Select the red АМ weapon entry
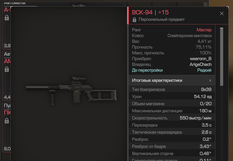 pyautogui.click(x=7, y=61)
